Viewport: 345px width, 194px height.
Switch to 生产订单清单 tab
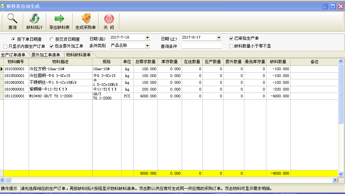coord(13,55)
